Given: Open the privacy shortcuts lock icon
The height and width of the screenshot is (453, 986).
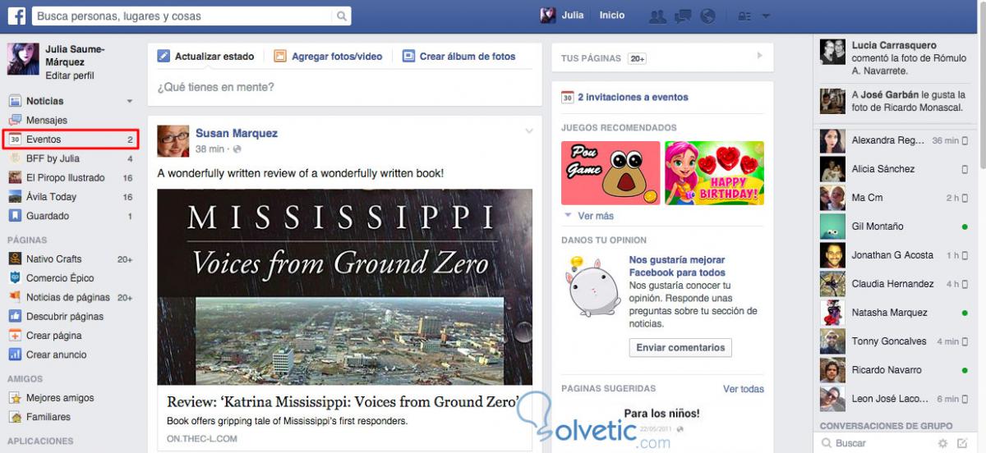Looking at the screenshot, I should click(745, 16).
